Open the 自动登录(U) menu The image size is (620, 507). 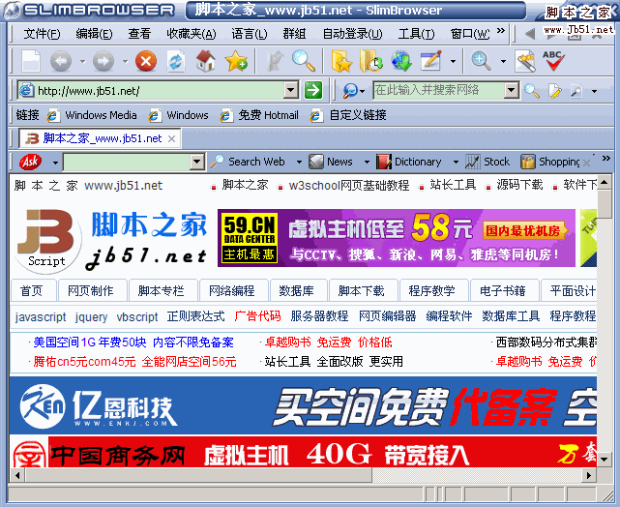352,34
